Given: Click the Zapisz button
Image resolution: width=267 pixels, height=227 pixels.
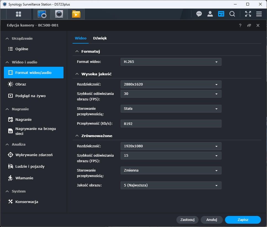Looking at the screenshot, I should (x=243, y=220).
